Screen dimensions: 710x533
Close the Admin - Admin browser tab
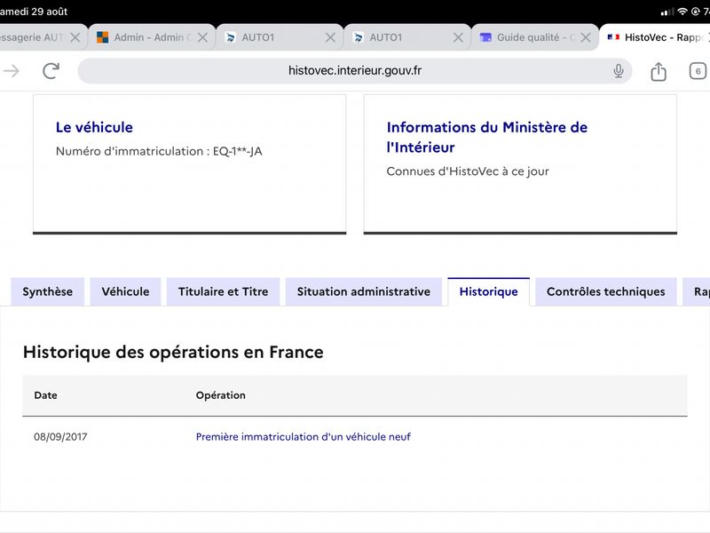click(x=203, y=37)
